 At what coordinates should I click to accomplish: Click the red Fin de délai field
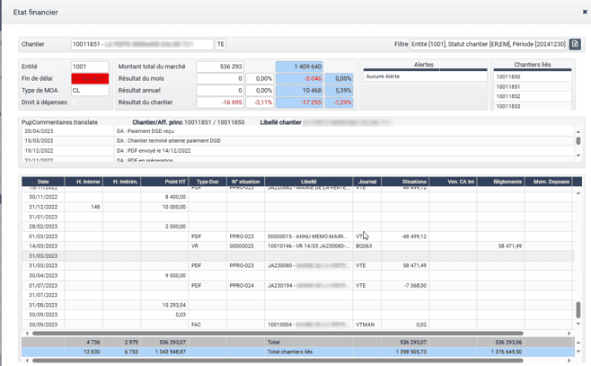pos(89,78)
